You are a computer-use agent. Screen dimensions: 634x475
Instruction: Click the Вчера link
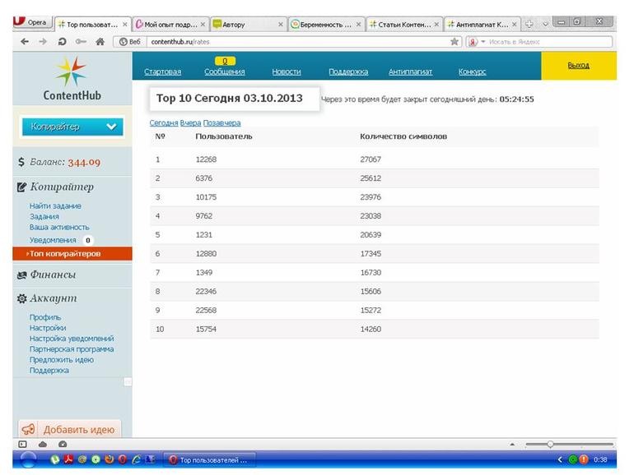pos(190,122)
